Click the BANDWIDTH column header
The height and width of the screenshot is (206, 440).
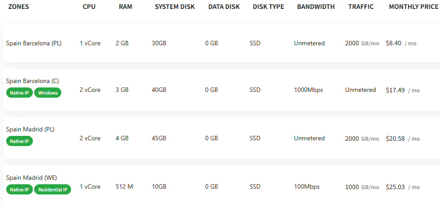pos(316,7)
